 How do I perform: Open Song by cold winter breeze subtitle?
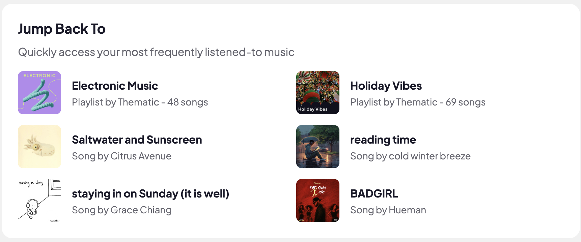[x=410, y=156]
